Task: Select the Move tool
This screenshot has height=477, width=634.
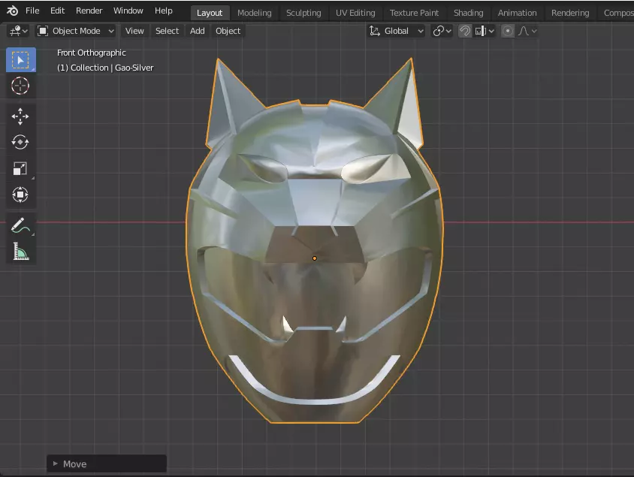Action: pos(20,116)
